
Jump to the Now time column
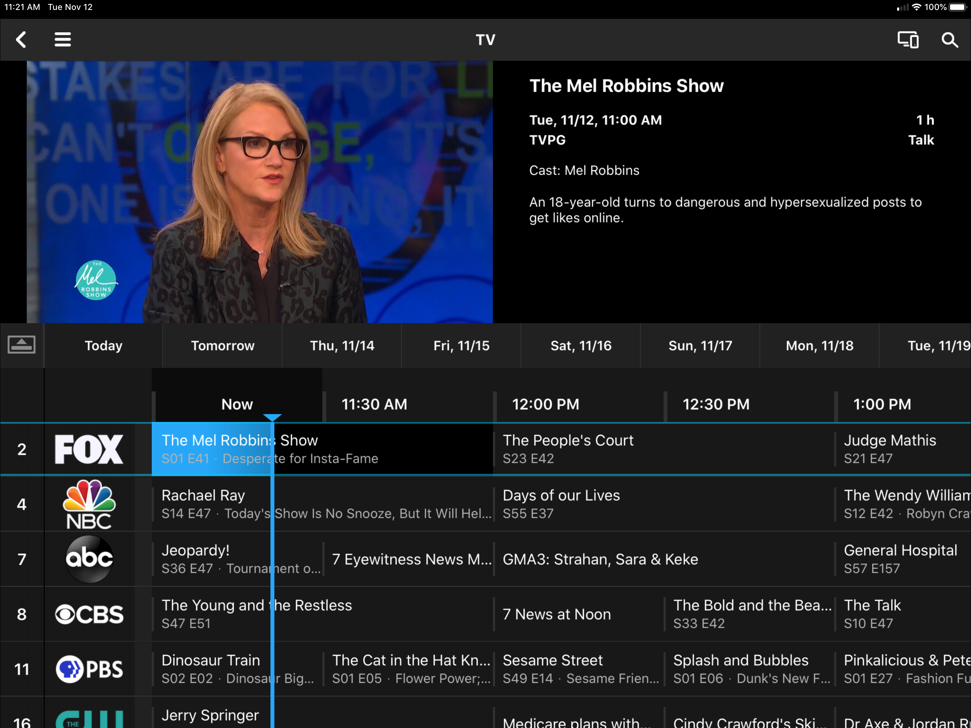(x=237, y=404)
